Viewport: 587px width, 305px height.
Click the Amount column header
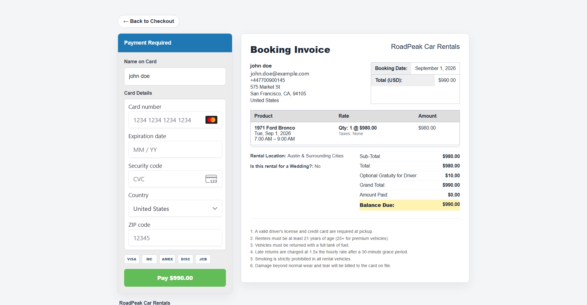[x=427, y=116]
